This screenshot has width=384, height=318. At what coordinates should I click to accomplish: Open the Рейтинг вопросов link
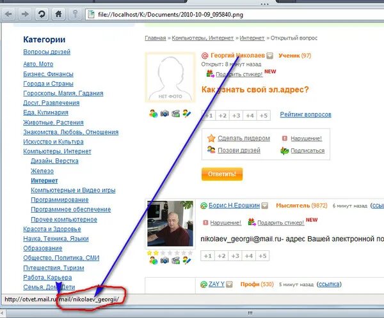point(306,114)
